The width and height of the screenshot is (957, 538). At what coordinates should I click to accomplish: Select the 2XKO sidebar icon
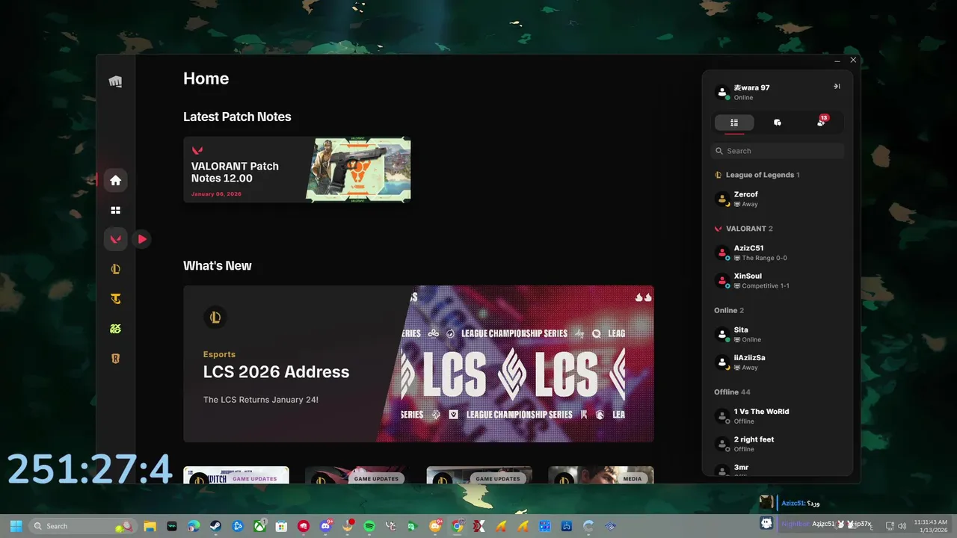point(115,329)
